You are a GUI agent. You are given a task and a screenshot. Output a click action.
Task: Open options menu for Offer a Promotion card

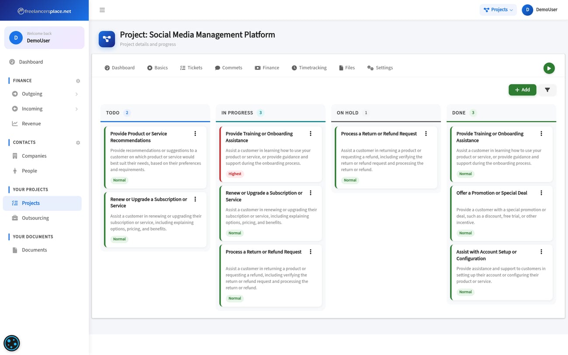click(541, 193)
